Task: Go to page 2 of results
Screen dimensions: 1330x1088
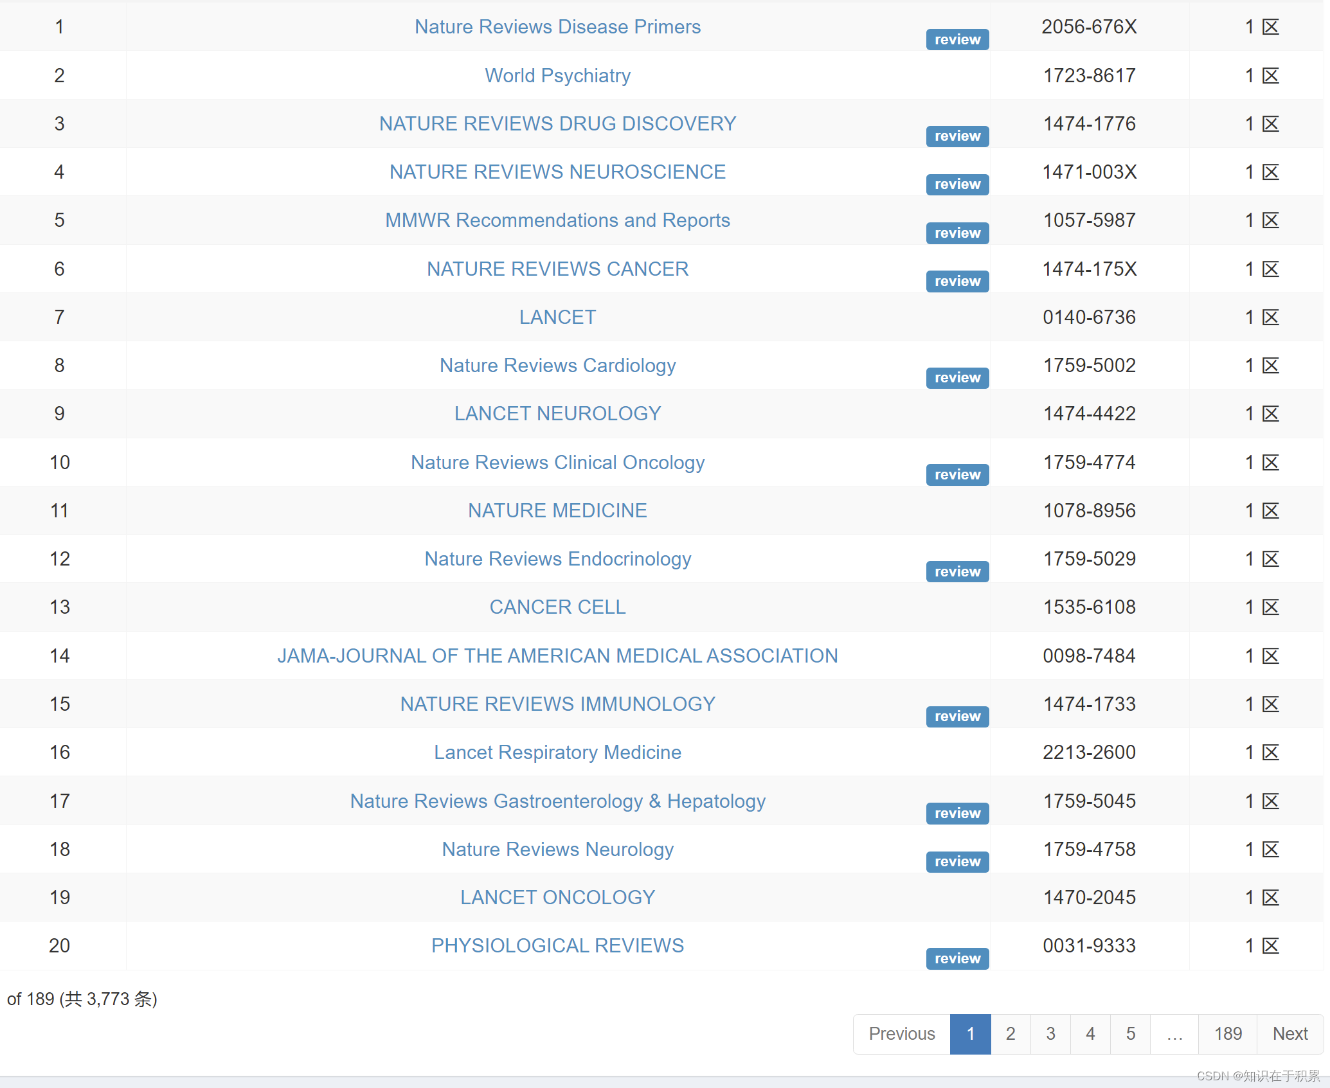Action: [1010, 1034]
